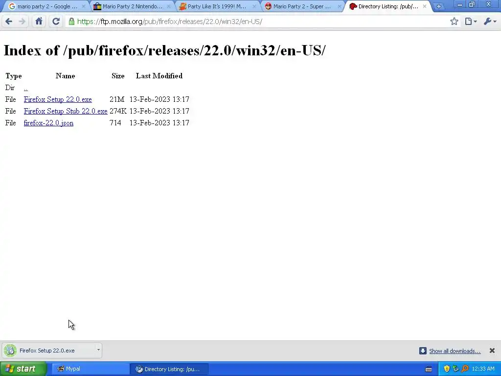Click the 'Type' column header

click(x=13, y=76)
